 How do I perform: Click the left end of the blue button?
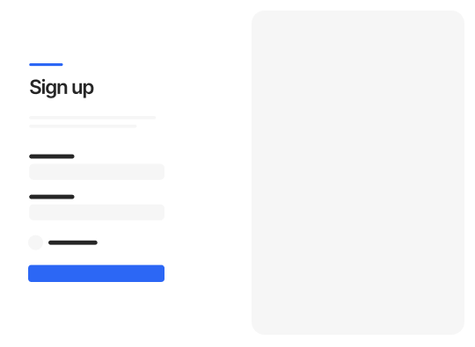click(x=33, y=273)
